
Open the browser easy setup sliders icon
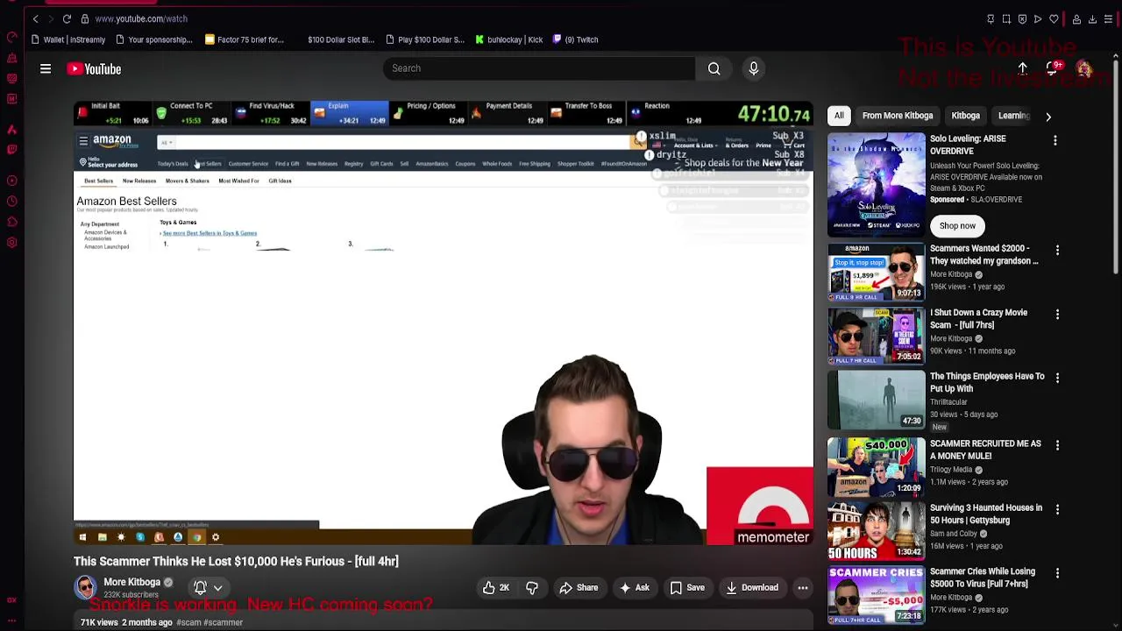pos(1108,18)
